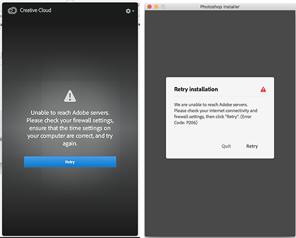Screen dimensions: 296x238
Task: Choose Quit in Retry installation dialog
Action: point(226,146)
